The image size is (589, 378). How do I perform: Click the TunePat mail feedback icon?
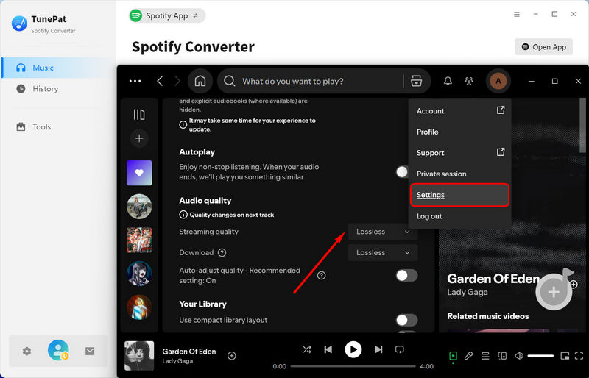click(x=90, y=352)
